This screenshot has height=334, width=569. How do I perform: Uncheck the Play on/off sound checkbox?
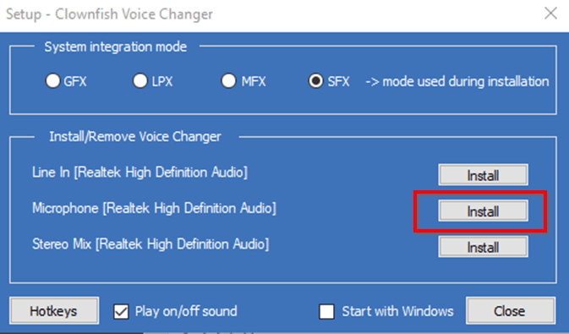point(121,311)
